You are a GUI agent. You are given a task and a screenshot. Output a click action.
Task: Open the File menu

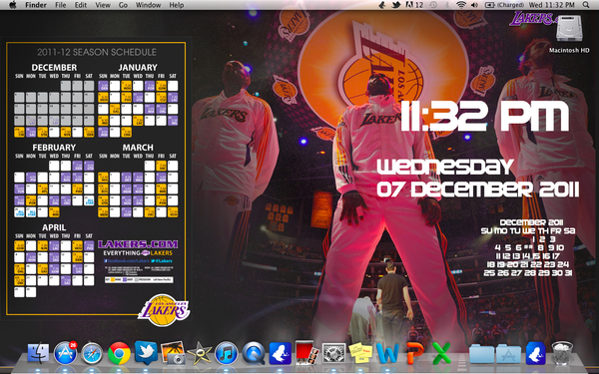click(60, 5)
